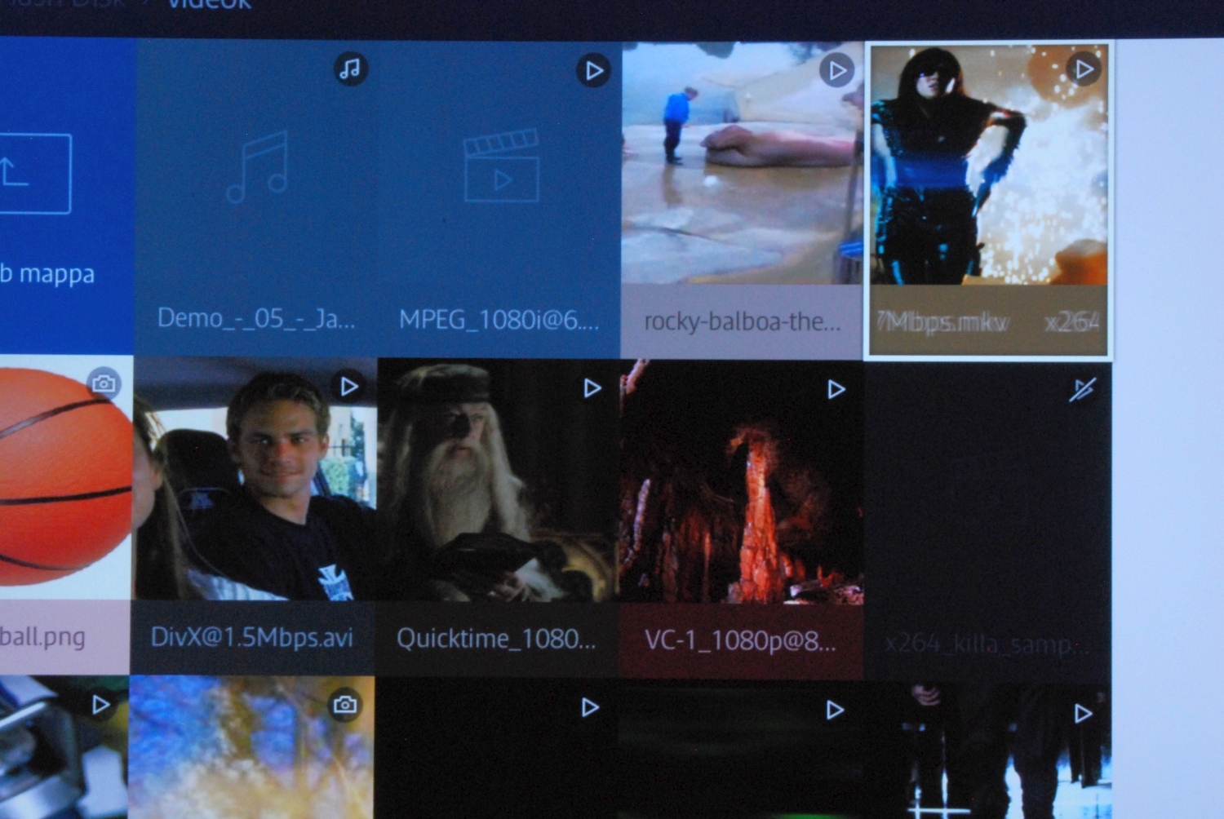Select the 'Quicktime_1080...' file name
The width and height of the screenshot is (1224, 819).
(496, 639)
